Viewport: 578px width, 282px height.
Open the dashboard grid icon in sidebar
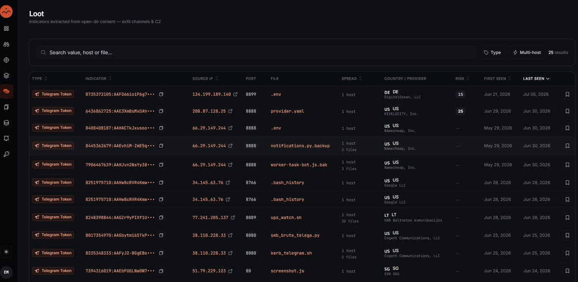click(6, 28)
